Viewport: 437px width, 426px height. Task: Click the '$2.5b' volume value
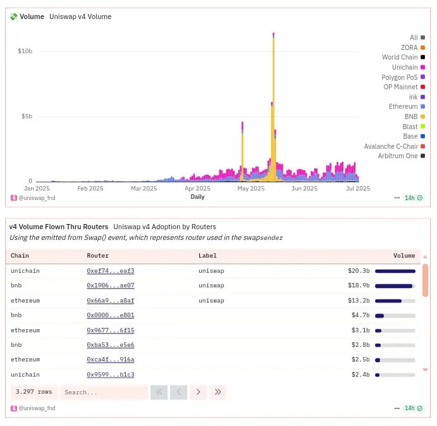click(360, 360)
